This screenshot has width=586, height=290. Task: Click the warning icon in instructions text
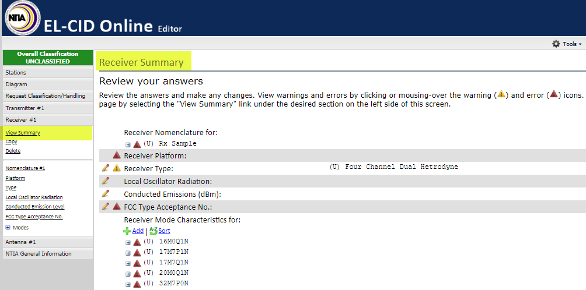click(501, 94)
